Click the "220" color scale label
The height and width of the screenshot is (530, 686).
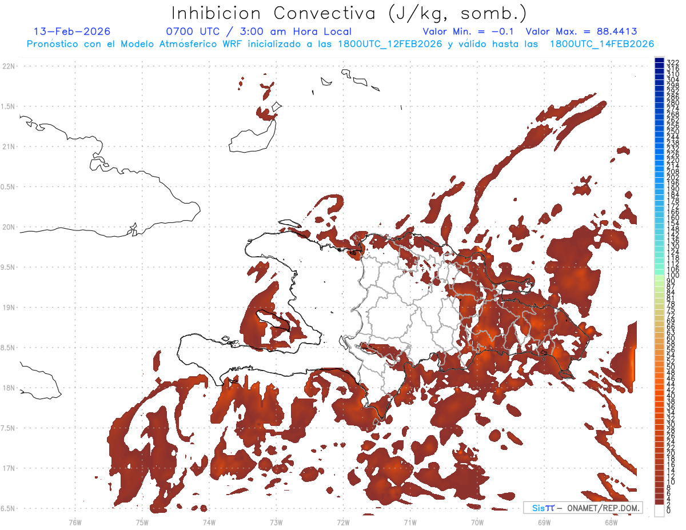673,160
